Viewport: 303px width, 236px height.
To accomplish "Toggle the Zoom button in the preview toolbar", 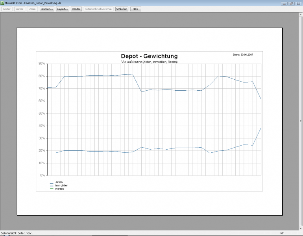I will (x=32, y=9).
